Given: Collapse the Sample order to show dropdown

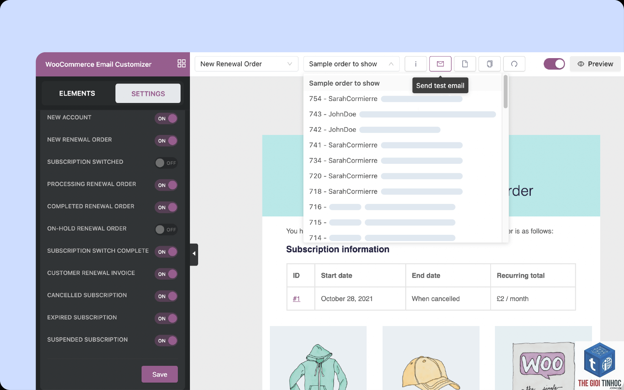Looking at the screenshot, I should coord(351,64).
